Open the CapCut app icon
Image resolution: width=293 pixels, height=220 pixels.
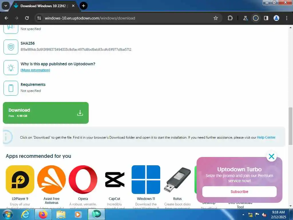point(114,180)
